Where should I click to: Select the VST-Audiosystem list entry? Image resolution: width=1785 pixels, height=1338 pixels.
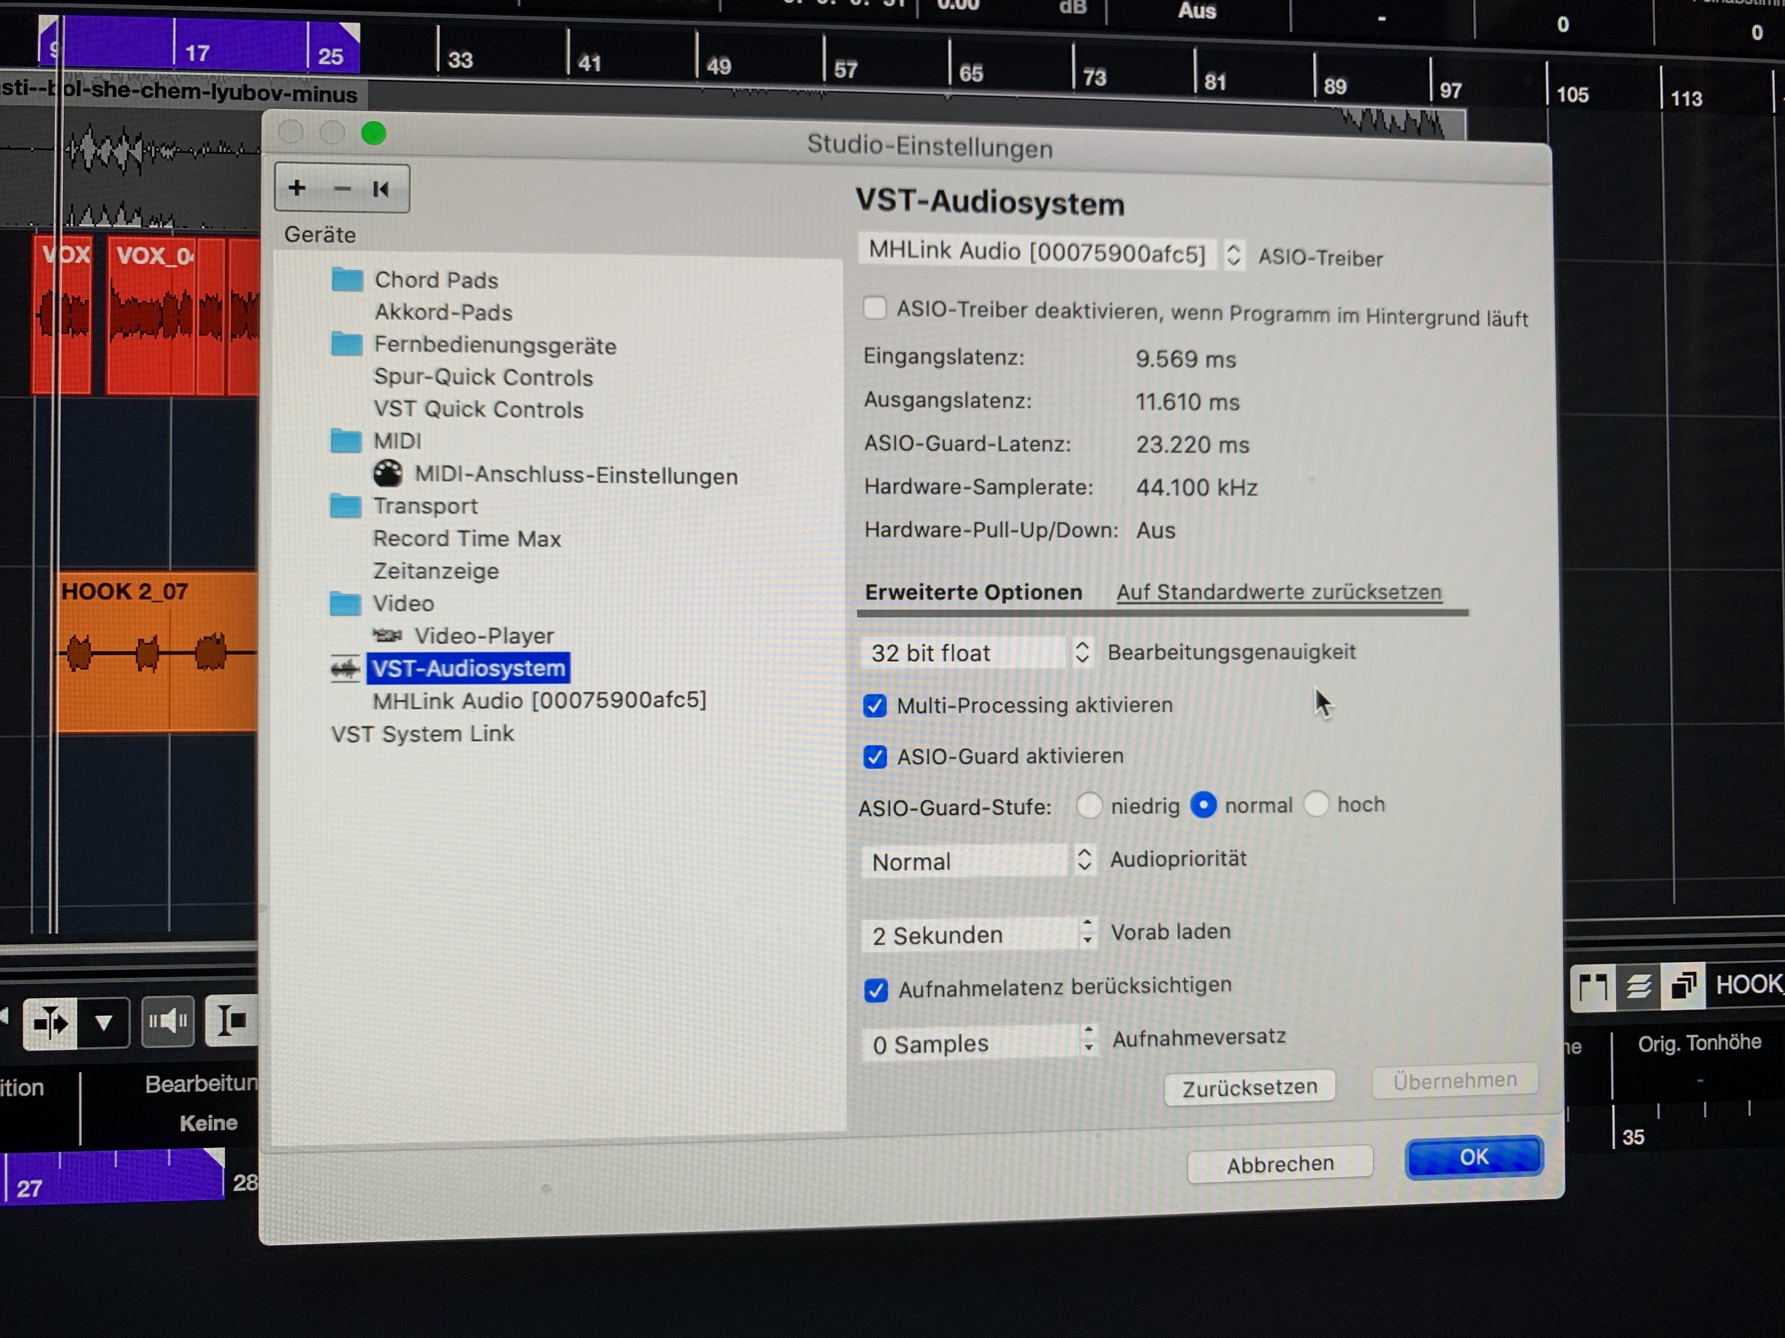pyautogui.click(x=468, y=669)
